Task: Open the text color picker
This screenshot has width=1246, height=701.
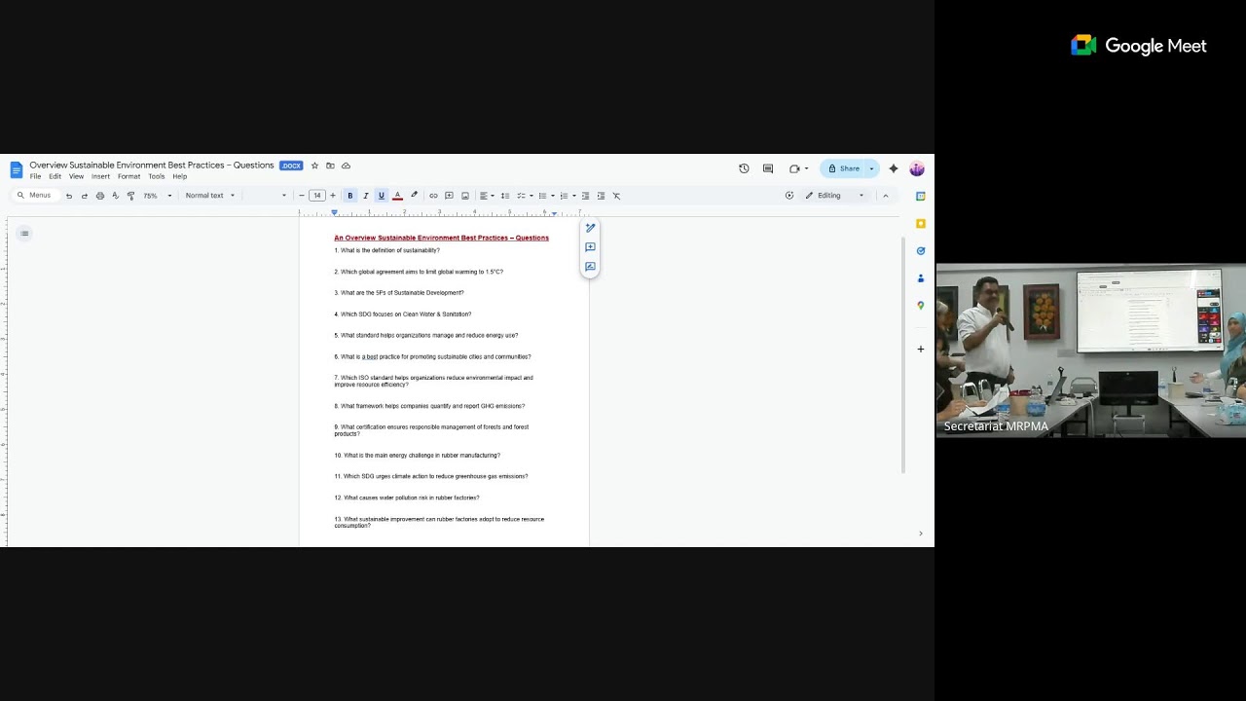Action: pos(397,196)
